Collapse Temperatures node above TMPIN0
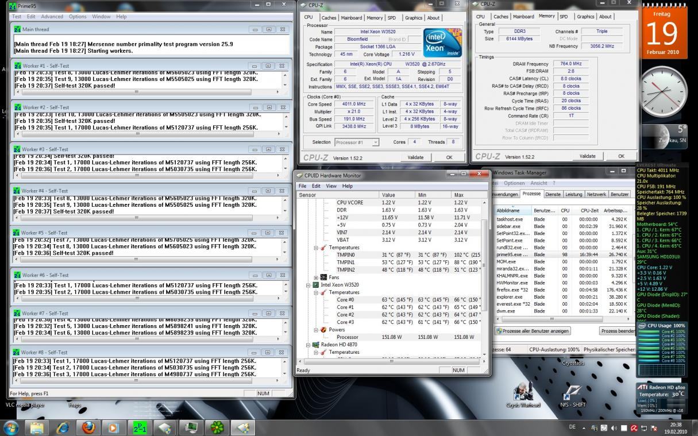698x436 pixels. point(316,248)
